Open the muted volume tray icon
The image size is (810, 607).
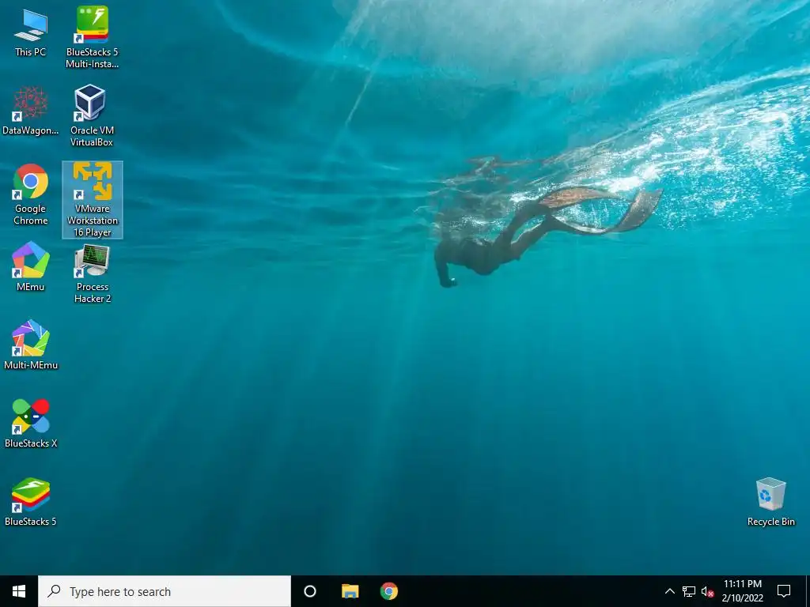[707, 591]
